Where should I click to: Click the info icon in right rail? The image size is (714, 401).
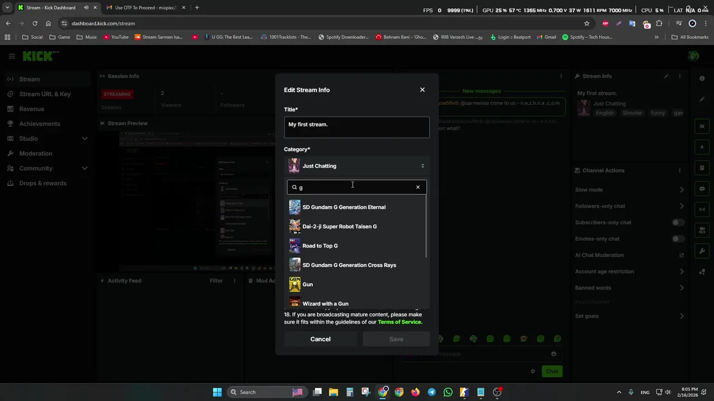coord(702,79)
